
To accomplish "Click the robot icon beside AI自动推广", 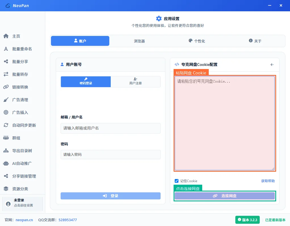I will pyautogui.click(x=6, y=163).
